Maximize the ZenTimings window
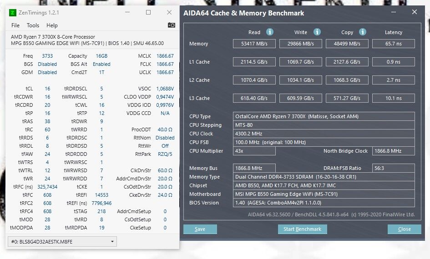This screenshot has height=259, width=430. point(148,12)
